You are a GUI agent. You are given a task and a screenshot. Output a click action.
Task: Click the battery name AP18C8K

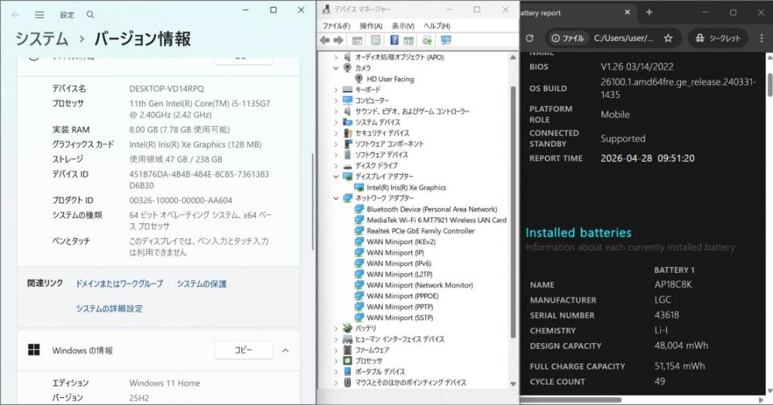[673, 284]
